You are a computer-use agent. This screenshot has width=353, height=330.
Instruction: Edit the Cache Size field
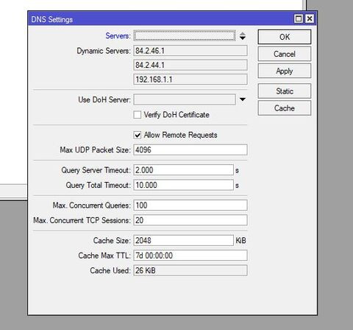pos(183,240)
